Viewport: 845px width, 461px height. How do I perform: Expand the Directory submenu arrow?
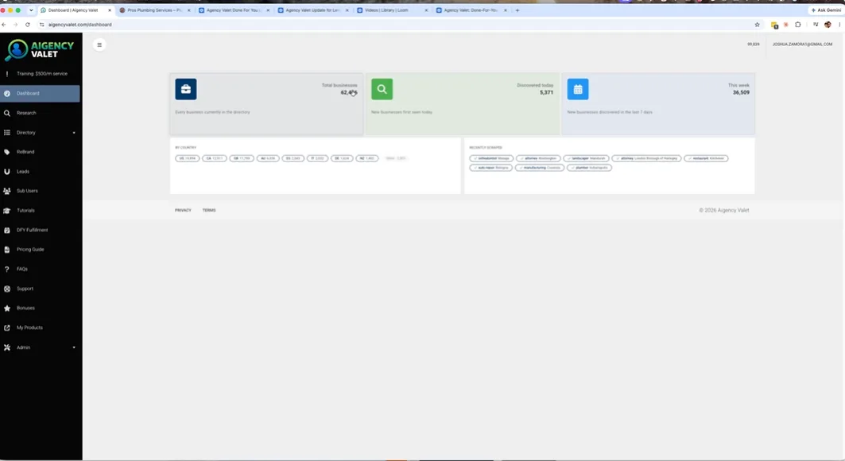tap(74, 133)
